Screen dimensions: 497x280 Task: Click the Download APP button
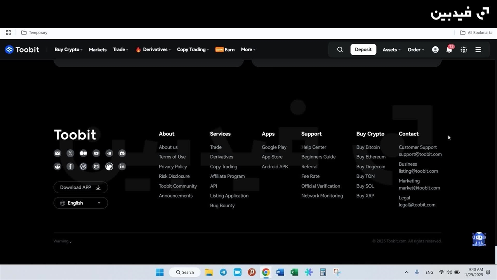tap(80, 187)
